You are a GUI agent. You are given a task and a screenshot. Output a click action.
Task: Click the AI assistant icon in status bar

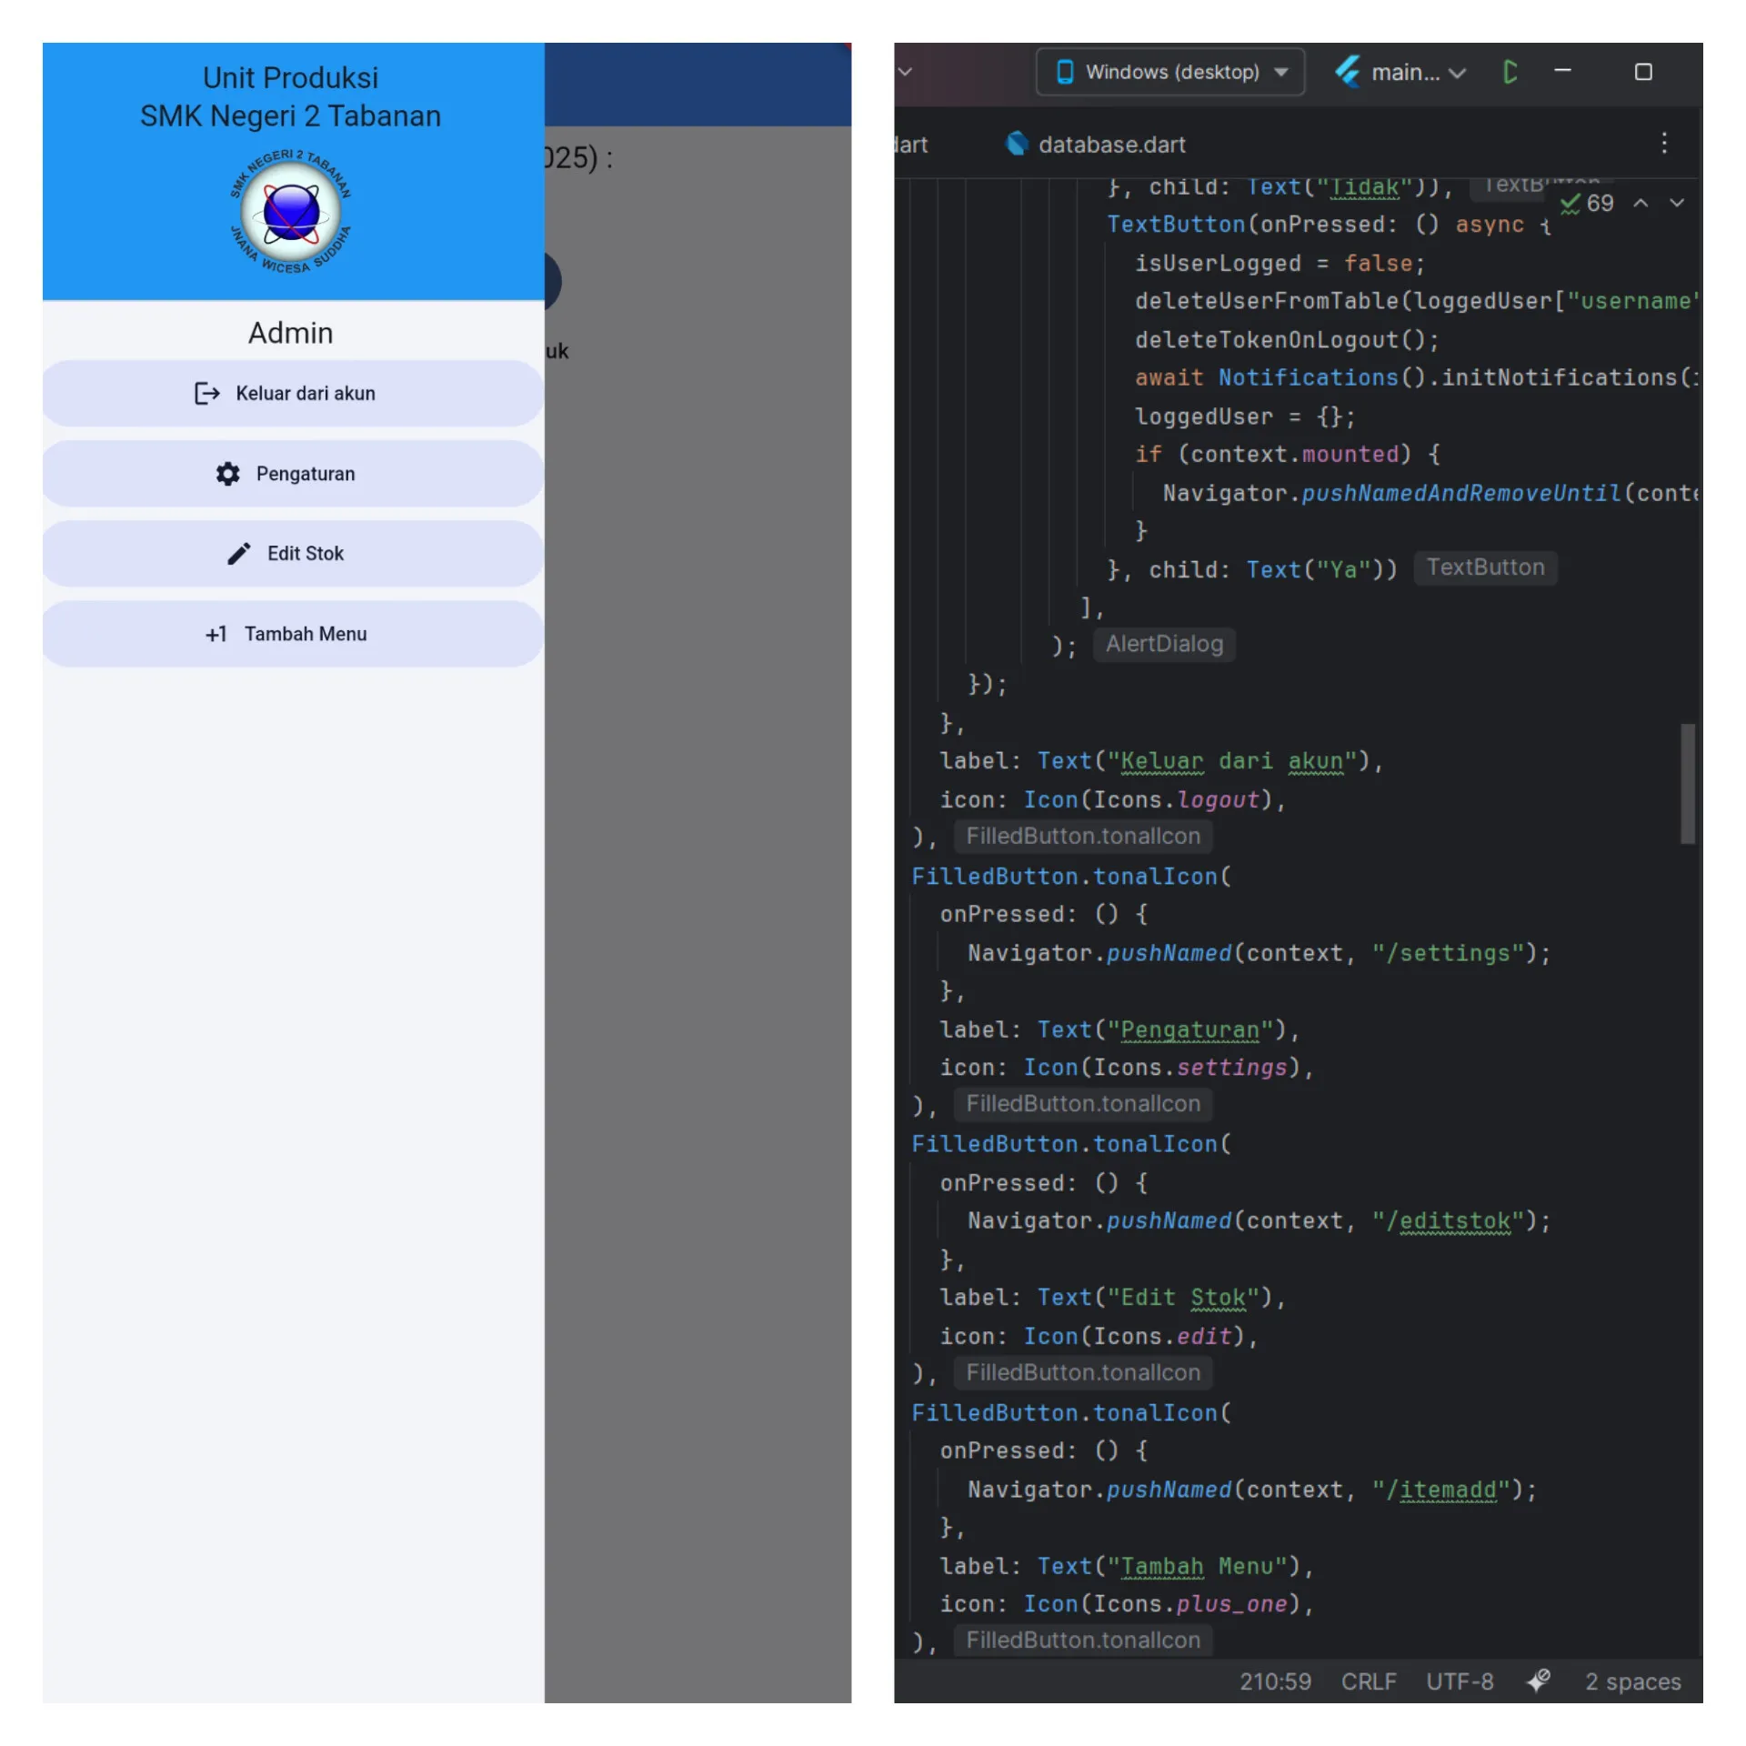pyautogui.click(x=1538, y=1681)
